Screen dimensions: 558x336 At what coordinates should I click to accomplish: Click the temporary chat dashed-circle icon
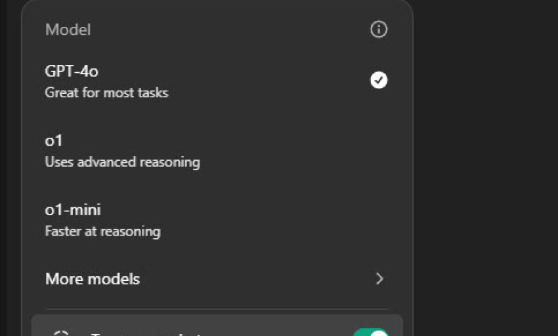pyautogui.click(x=61, y=333)
